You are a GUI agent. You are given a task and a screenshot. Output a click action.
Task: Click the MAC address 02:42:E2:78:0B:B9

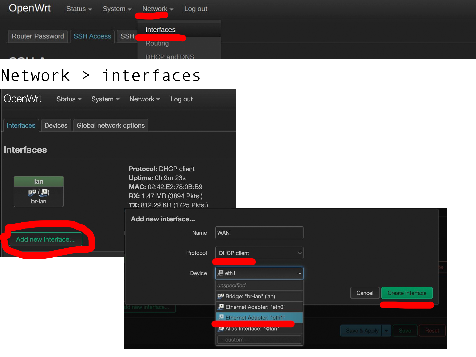click(175, 187)
